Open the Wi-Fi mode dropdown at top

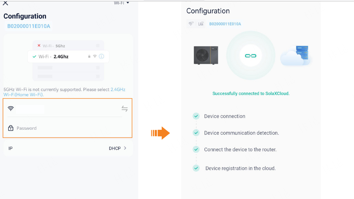coord(122,3)
